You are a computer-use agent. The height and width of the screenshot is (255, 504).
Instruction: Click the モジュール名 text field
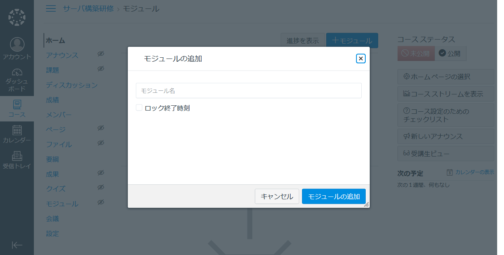point(249,91)
